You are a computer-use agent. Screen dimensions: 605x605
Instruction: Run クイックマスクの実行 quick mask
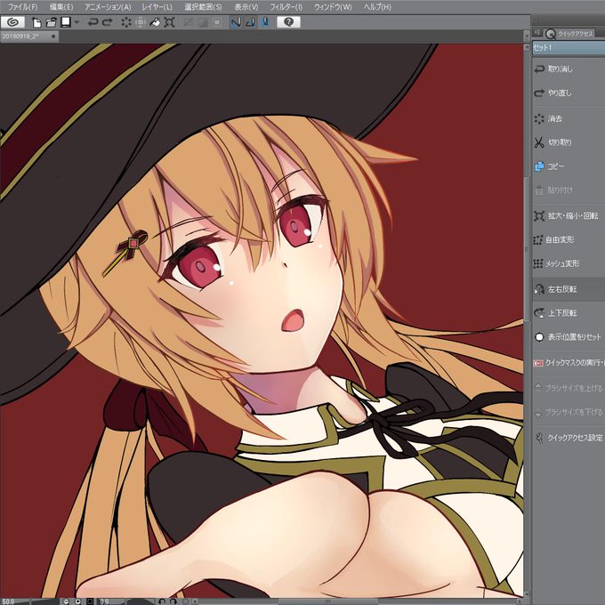pos(569,363)
